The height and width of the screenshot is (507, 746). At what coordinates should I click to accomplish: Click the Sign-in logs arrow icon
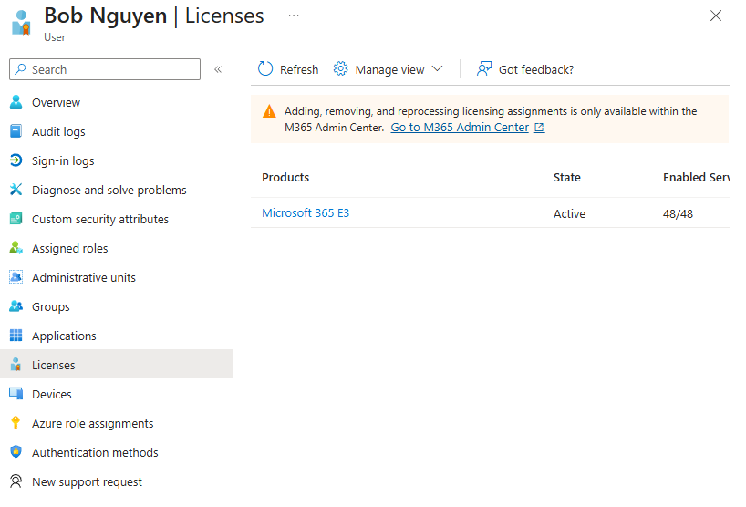(x=16, y=160)
